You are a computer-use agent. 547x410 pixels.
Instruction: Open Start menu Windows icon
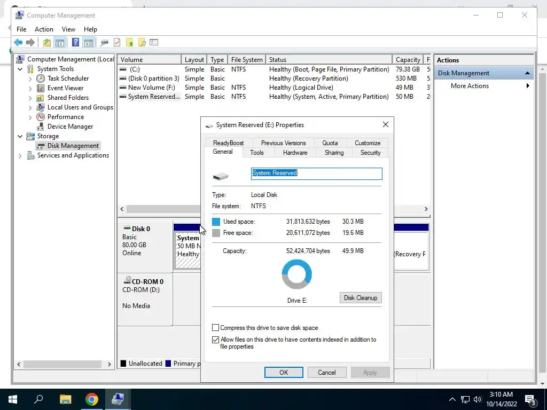(x=13, y=399)
